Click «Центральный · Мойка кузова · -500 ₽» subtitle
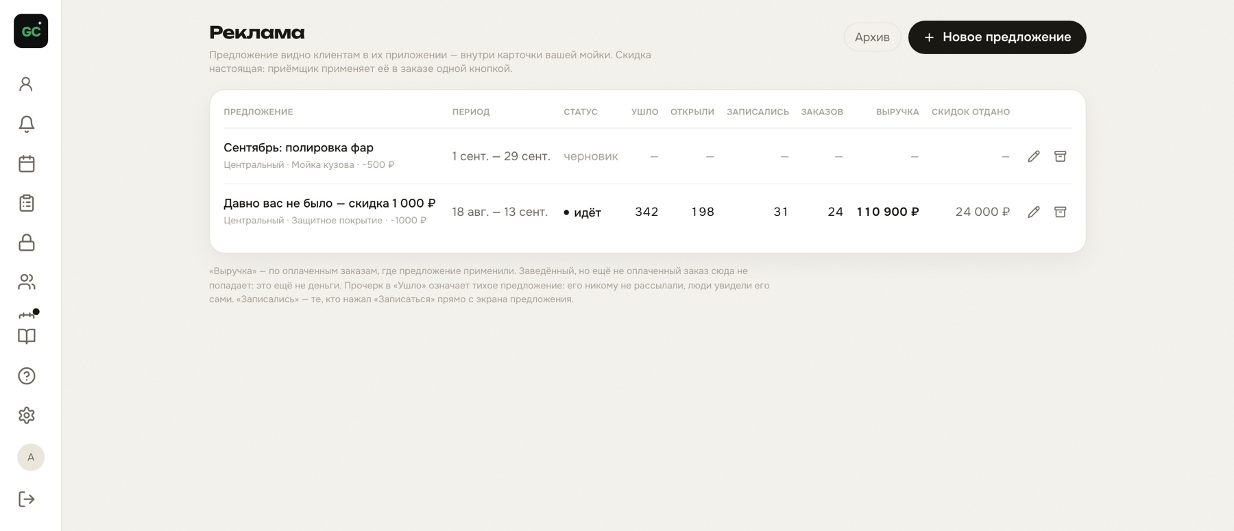The height and width of the screenshot is (531, 1234). point(309,164)
